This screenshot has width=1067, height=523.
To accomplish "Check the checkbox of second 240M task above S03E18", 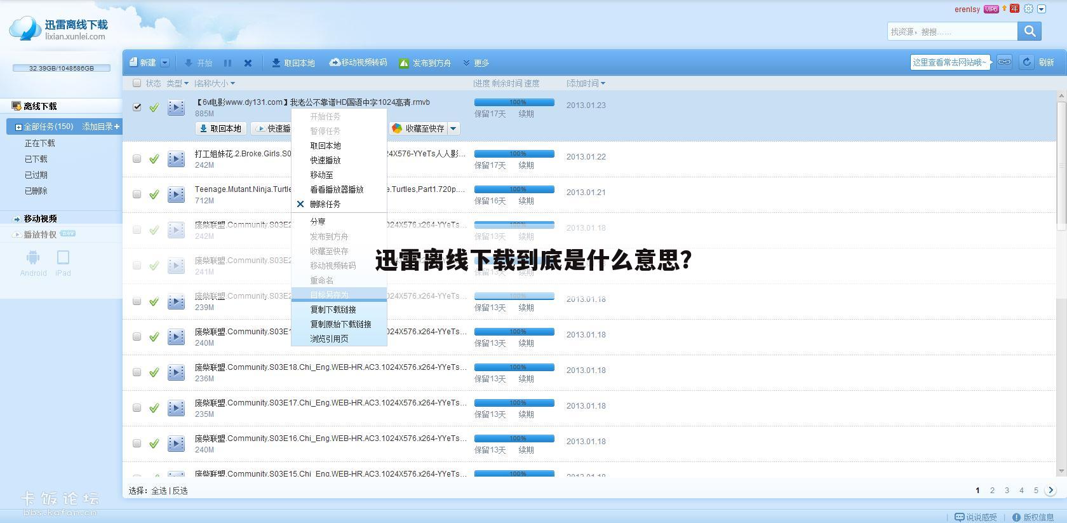I will pyautogui.click(x=137, y=336).
